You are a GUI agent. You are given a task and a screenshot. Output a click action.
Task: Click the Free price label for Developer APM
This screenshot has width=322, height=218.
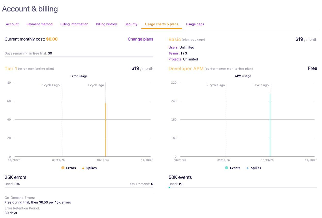pyautogui.click(x=313, y=68)
